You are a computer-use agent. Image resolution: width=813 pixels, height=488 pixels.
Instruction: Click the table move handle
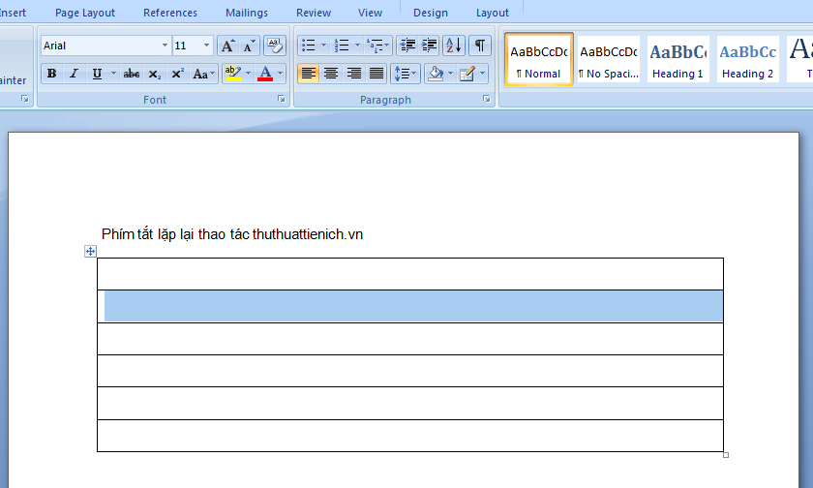point(90,252)
